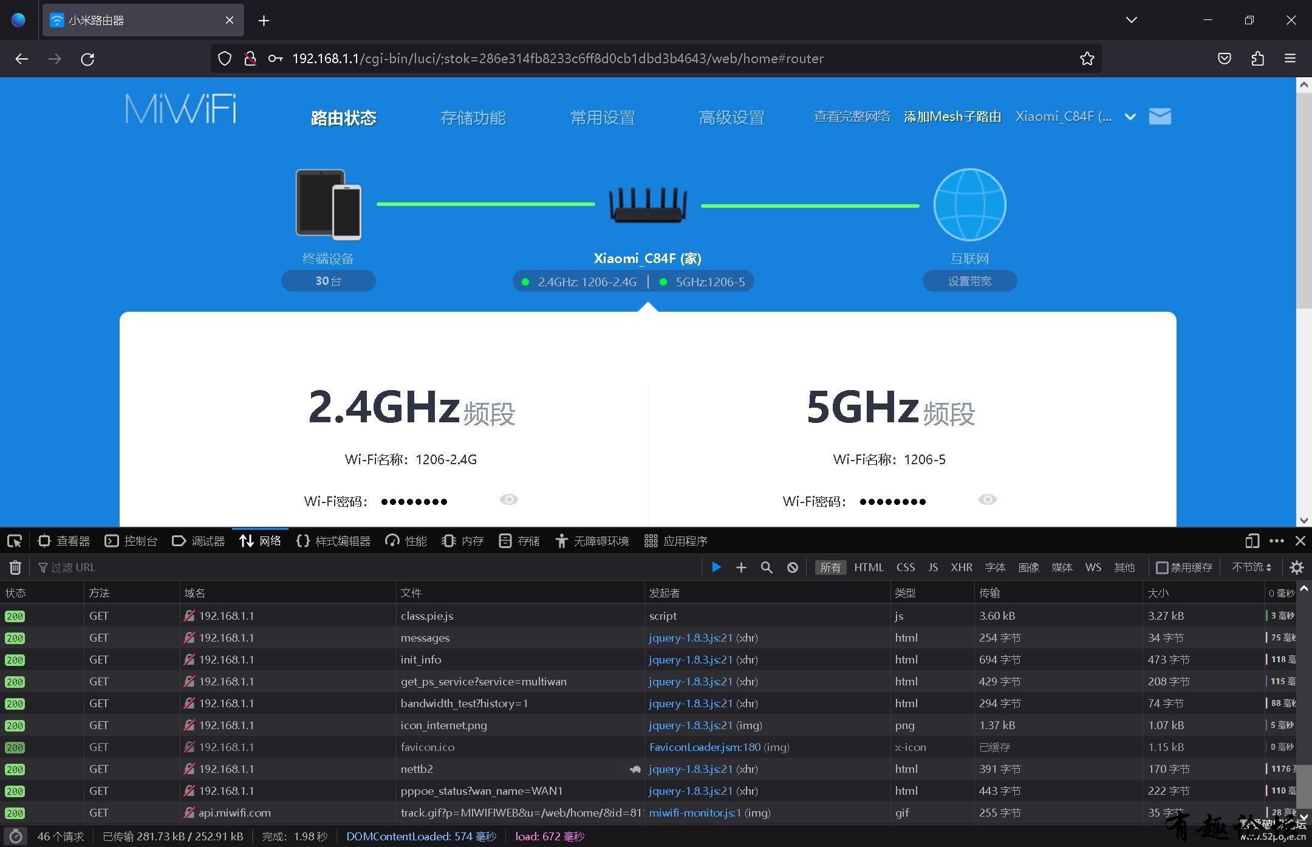This screenshot has height=847, width=1312.
Task: Click the internet globe icon
Action: click(x=969, y=205)
